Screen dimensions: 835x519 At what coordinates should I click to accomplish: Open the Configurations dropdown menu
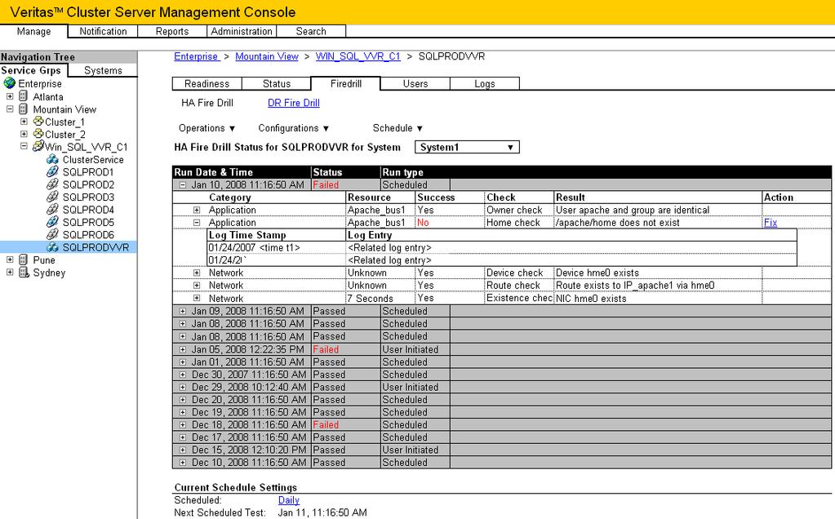293,128
